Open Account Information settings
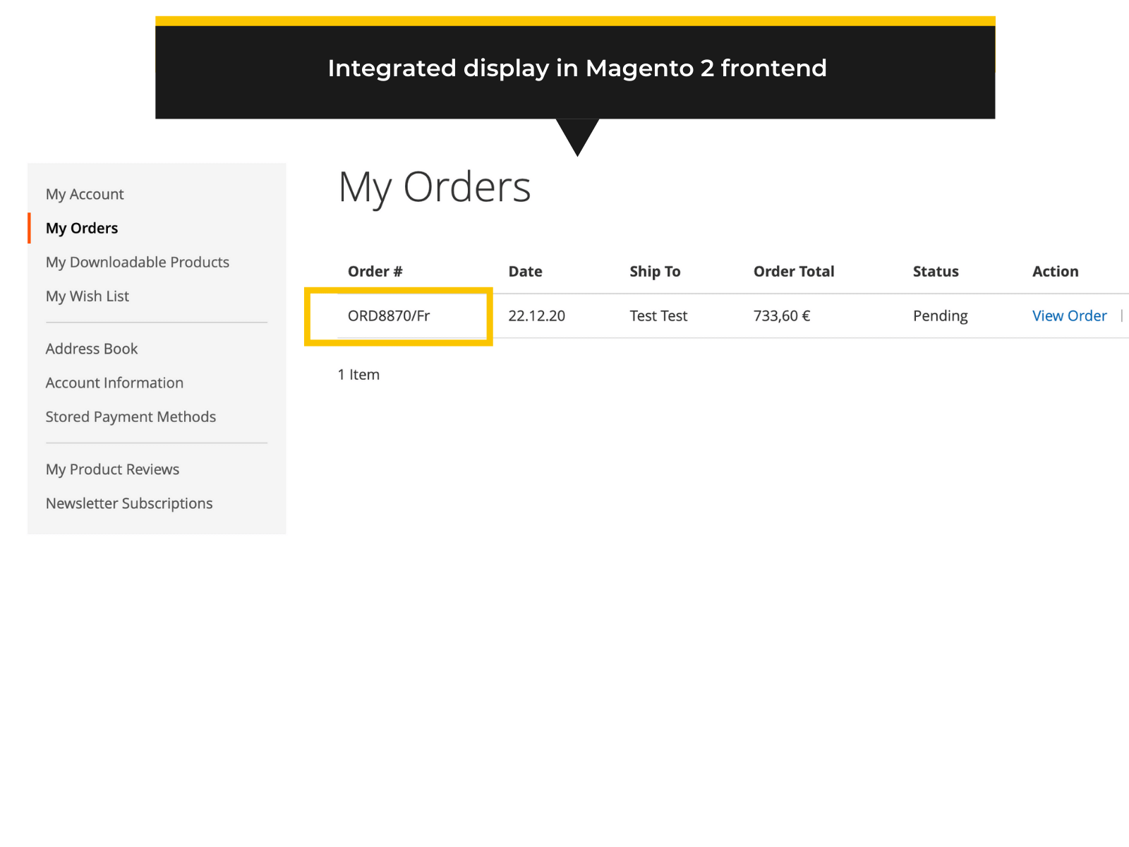This screenshot has height=847, width=1129. (114, 383)
